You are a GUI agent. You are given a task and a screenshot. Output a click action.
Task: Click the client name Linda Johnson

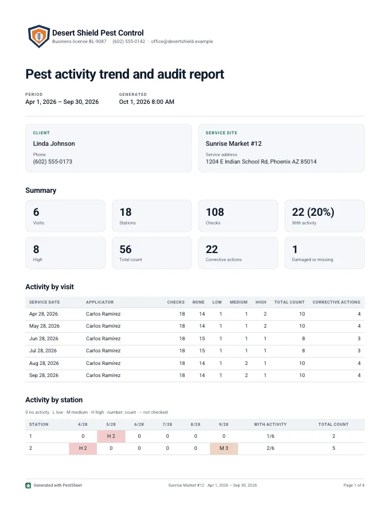[x=54, y=143]
